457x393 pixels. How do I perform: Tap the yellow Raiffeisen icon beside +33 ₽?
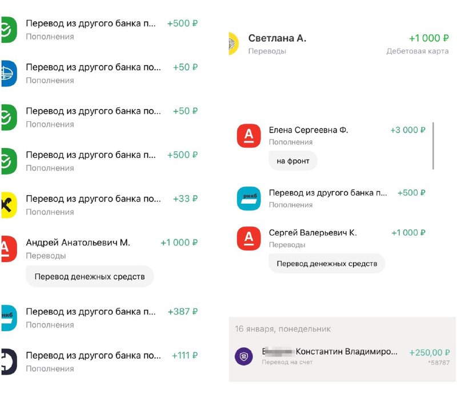[9, 205]
